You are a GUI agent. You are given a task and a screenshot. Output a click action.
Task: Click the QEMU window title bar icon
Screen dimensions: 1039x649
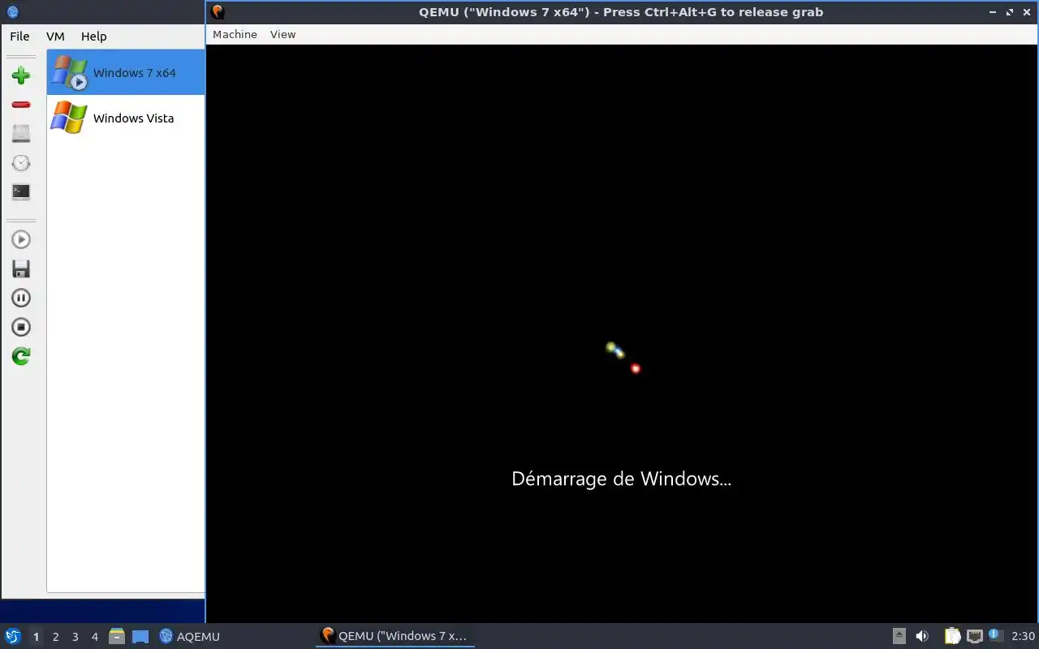click(x=217, y=12)
